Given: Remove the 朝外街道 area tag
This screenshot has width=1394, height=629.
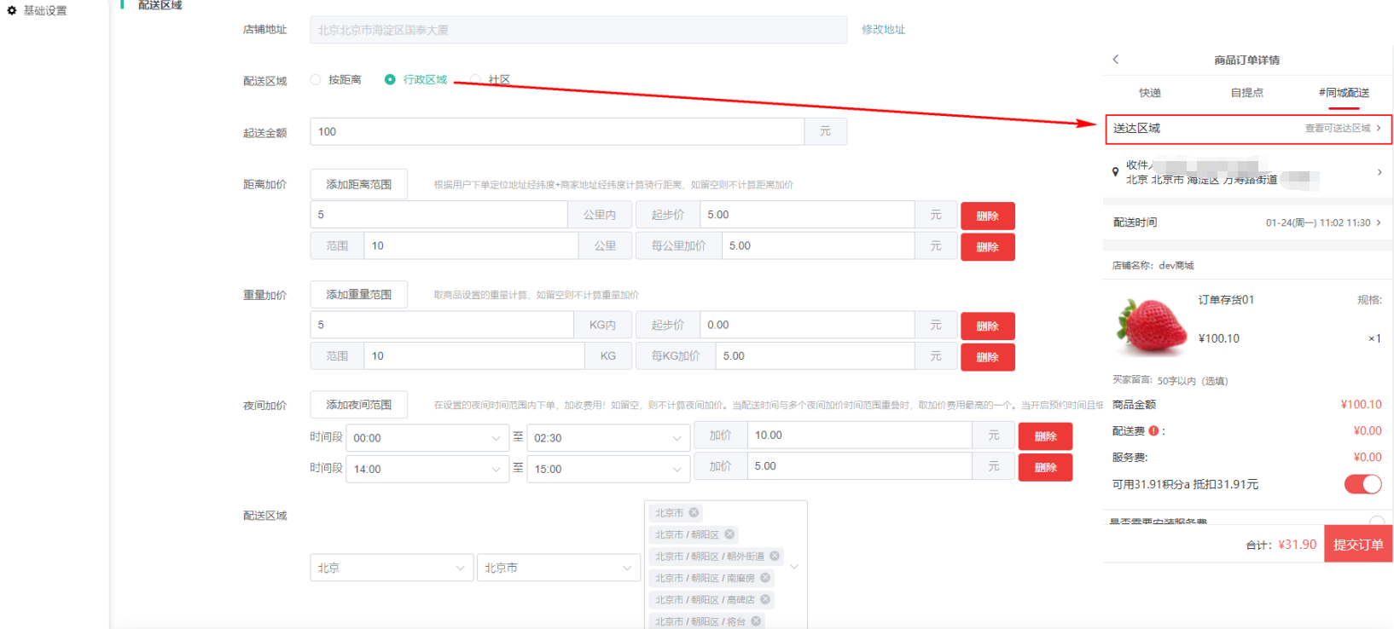Looking at the screenshot, I should [x=775, y=556].
